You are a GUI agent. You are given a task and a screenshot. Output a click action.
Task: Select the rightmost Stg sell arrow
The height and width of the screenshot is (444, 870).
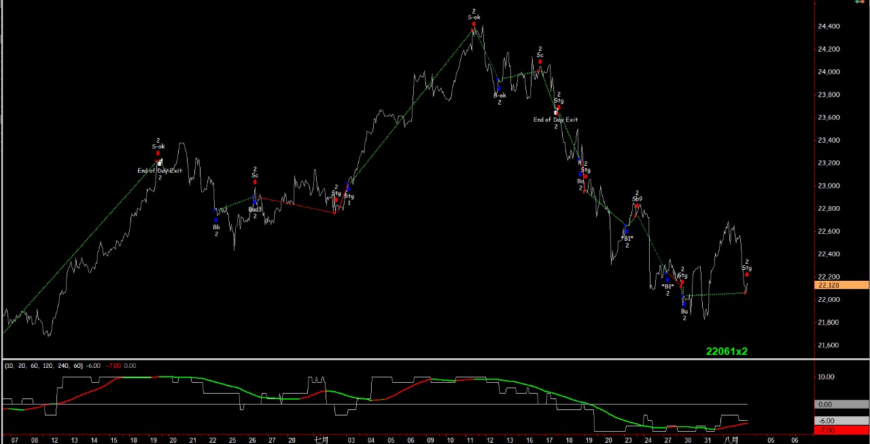[x=746, y=274]
